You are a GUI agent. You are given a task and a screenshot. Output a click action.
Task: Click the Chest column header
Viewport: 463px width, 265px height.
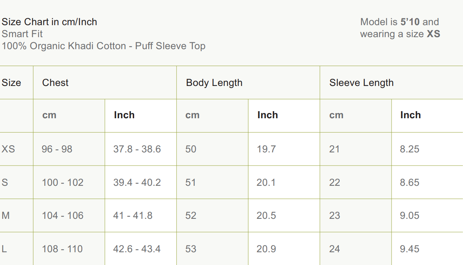coord(55,83)
